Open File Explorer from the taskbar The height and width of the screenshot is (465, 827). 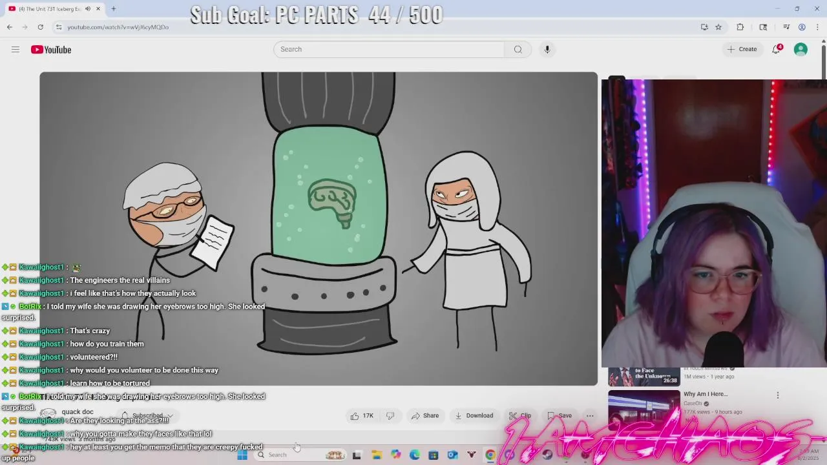tap(377, 455)
